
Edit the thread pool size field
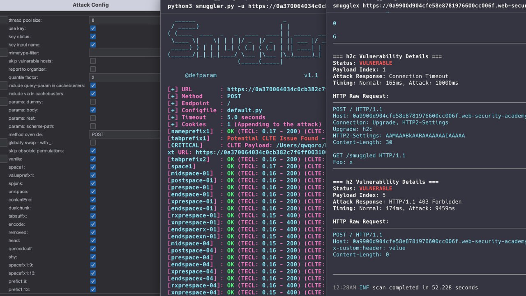point(125,20)
